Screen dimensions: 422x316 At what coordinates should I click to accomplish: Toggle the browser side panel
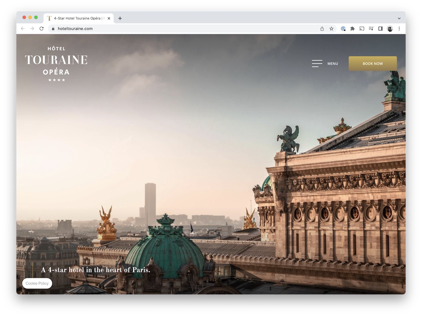tap(380, 29)
